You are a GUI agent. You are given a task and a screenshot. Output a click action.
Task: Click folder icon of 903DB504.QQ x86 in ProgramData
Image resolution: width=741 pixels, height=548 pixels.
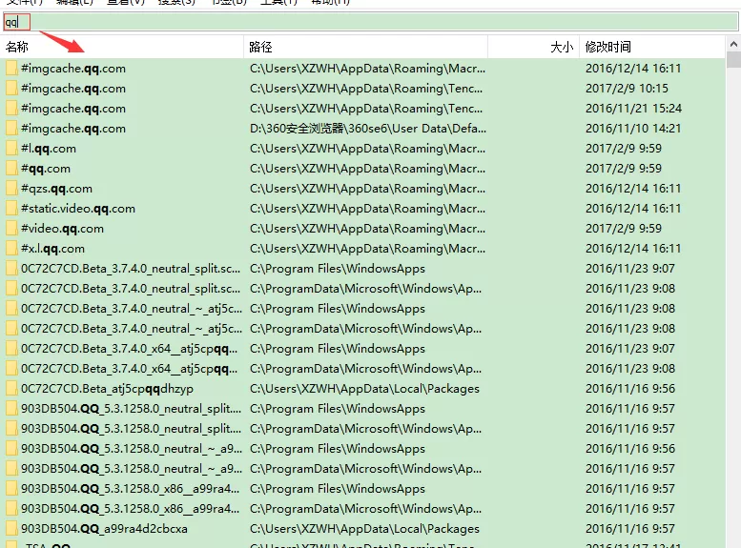(11, 508)
